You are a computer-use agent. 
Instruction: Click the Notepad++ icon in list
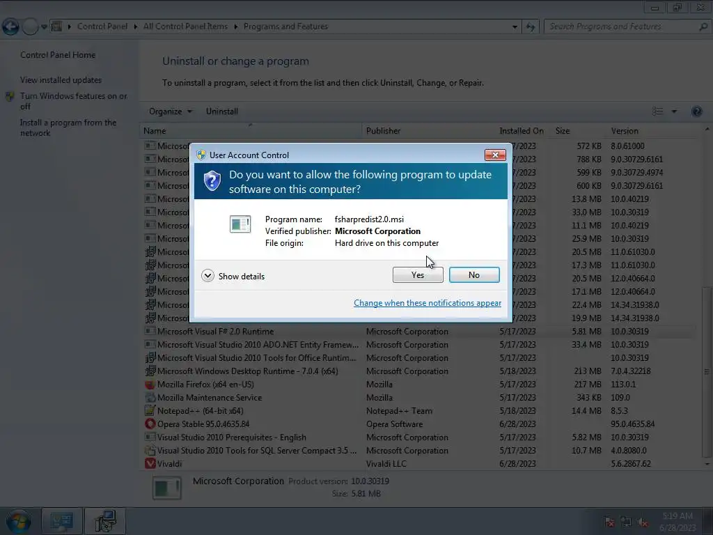[150, 410]
